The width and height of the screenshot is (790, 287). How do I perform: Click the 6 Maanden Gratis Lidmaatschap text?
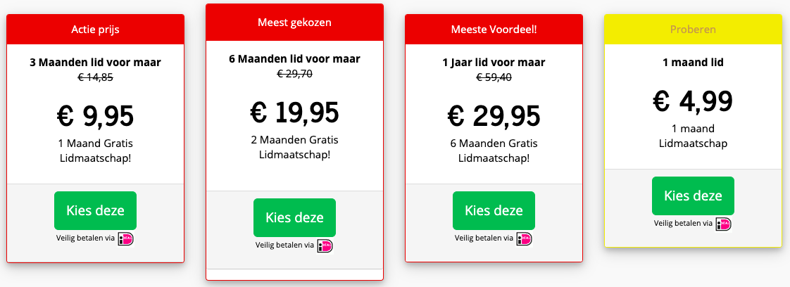pyautogui.click(x=494, y=151)
